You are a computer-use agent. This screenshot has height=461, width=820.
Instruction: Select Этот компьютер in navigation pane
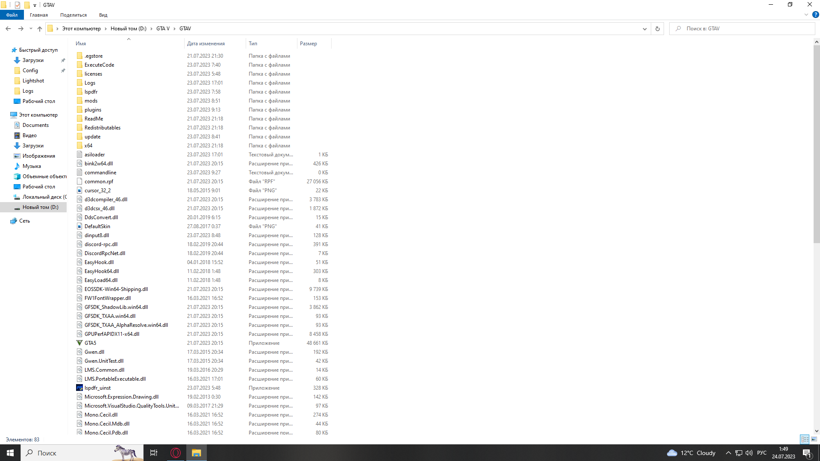[x=38, y=115]
